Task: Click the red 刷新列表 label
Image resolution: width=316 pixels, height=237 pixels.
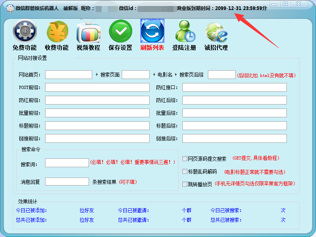Action: point(152,48)
